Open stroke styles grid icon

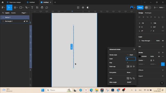159,52
